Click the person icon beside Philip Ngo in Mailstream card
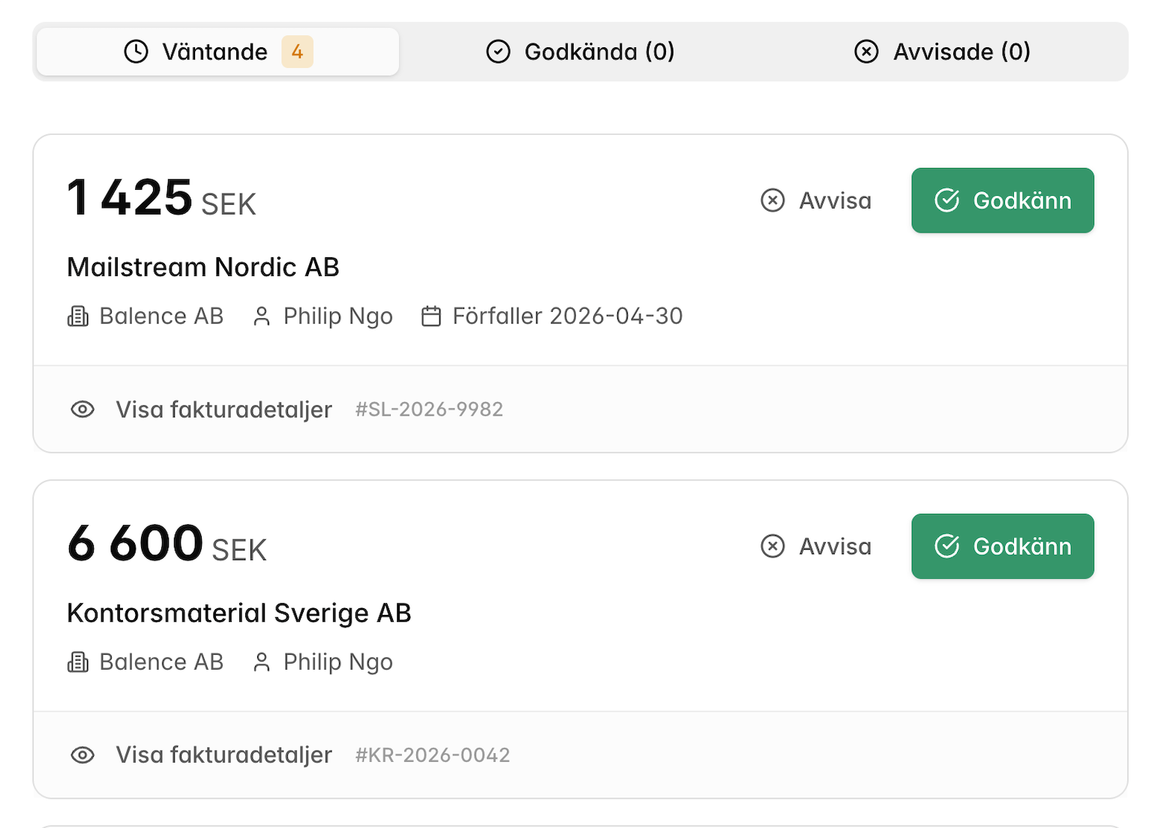 262,316
